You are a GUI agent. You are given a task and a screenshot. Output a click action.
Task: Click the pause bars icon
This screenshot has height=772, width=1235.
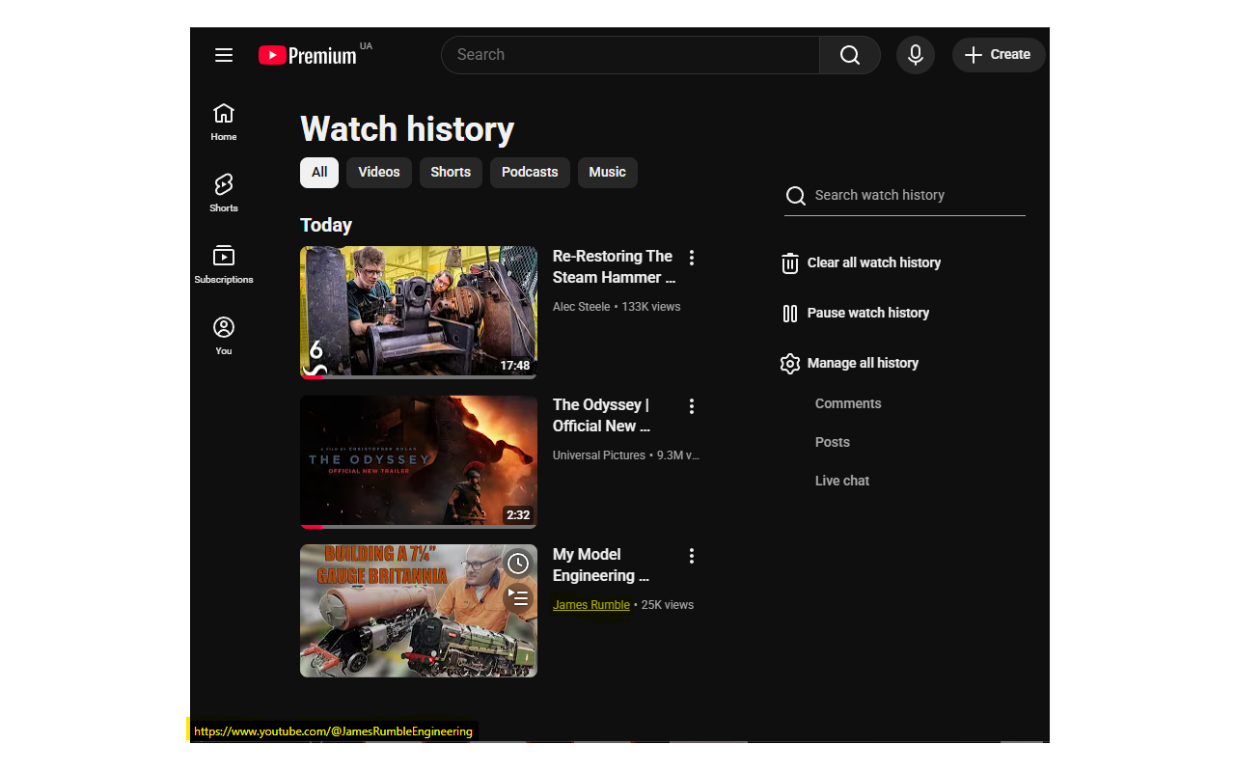790,314
